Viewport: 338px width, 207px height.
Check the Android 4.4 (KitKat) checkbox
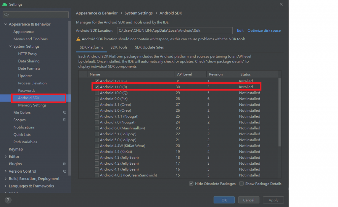pos(97,151)
